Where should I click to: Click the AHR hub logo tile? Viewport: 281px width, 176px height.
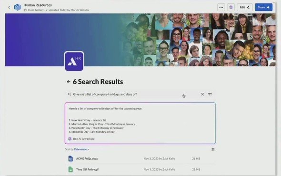[x=74, y=61]
